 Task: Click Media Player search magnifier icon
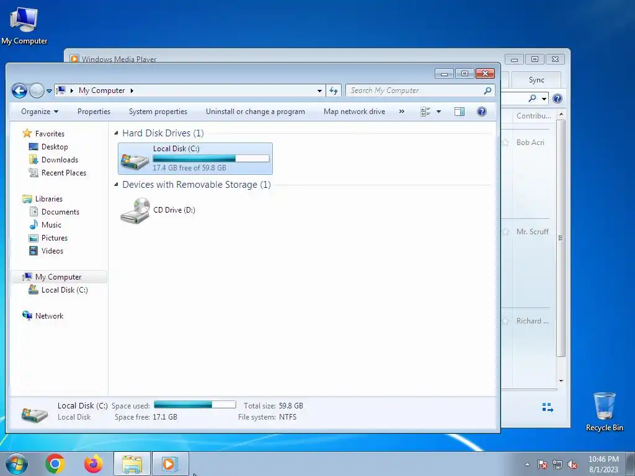point(532,99)
